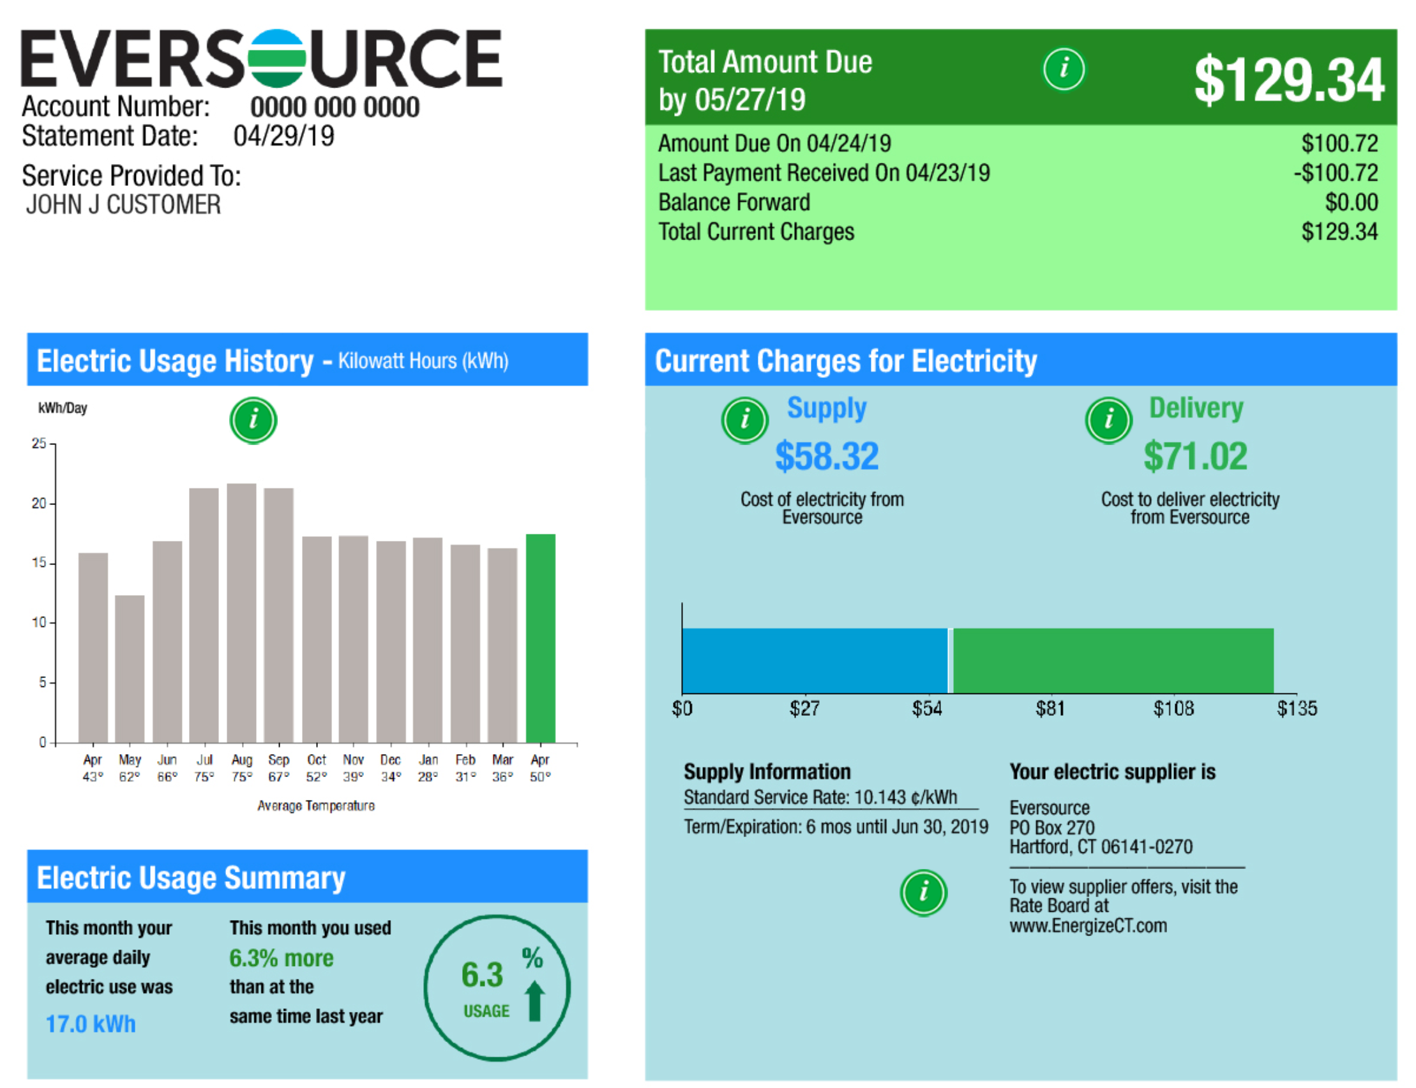Screen dimensions: 1416x1088
Task: Click the Current Charges for Electricity header
Action: click(x=1020, y=360)
